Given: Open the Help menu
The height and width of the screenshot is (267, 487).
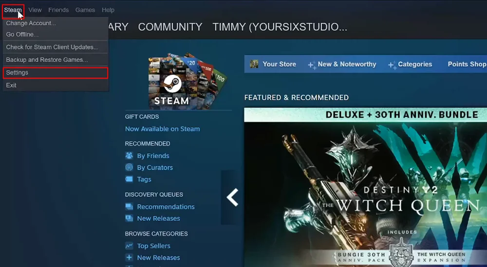Looking at the screenshot, I should (x=108, y=10).
